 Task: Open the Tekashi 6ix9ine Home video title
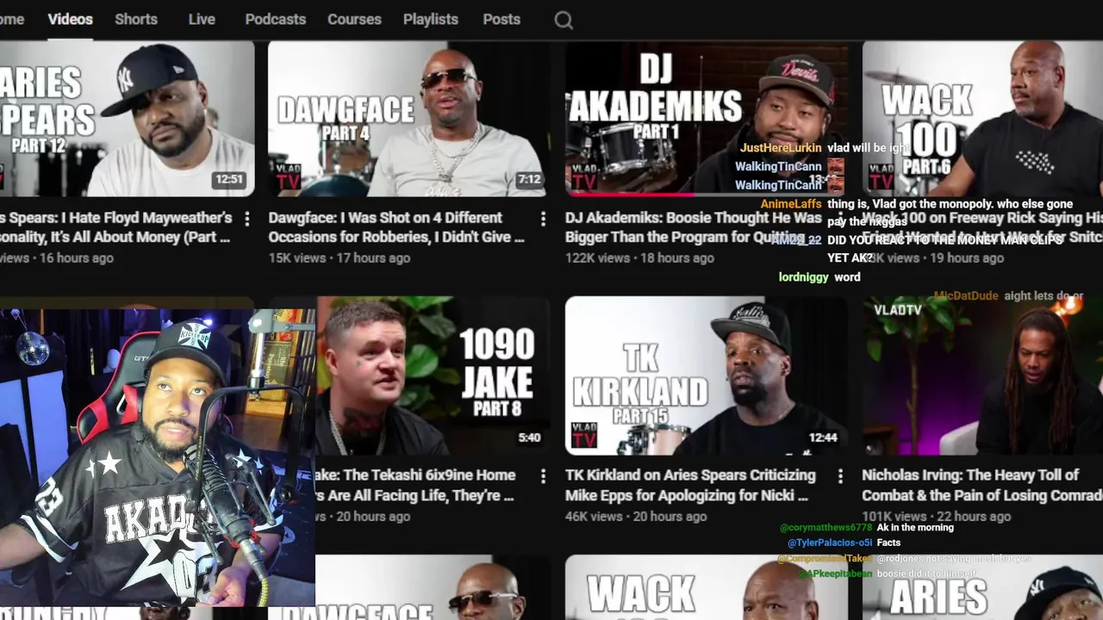tap(415, 485)
